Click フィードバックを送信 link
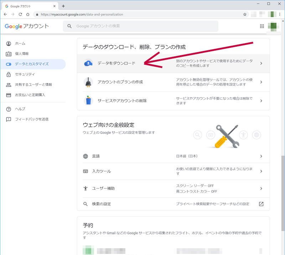 [x=32, y=119]
